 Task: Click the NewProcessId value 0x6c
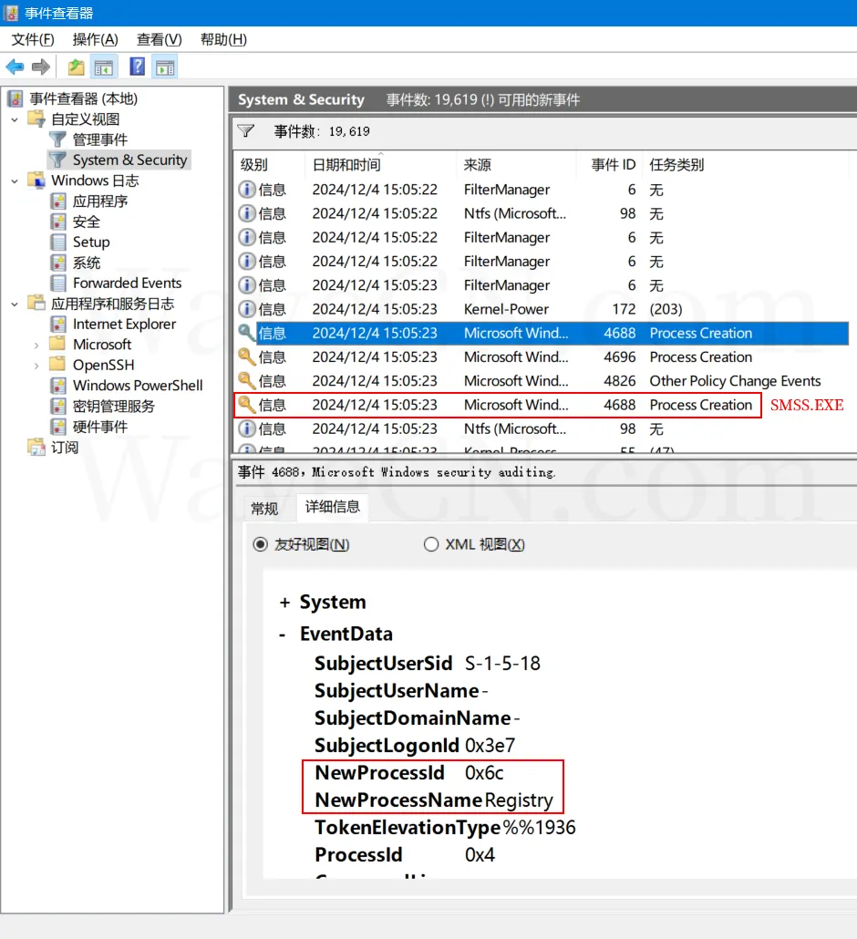pyautogui.click(x=484, y=773)
